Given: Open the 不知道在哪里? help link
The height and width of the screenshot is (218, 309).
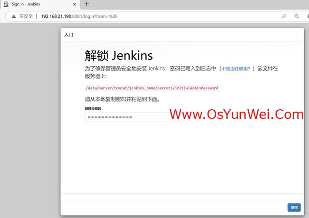Looking at the screenshot, I should 236,69.
